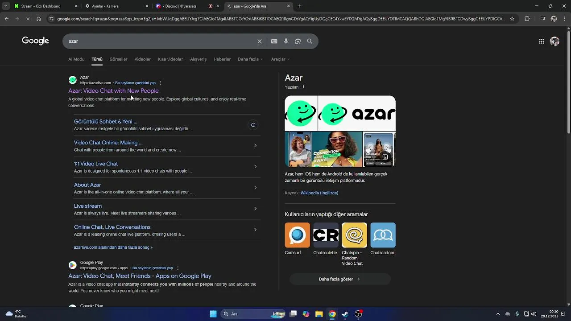571x321 pixels.
Task: Click the Windows taskbar search box
Action: click(253, 314)
